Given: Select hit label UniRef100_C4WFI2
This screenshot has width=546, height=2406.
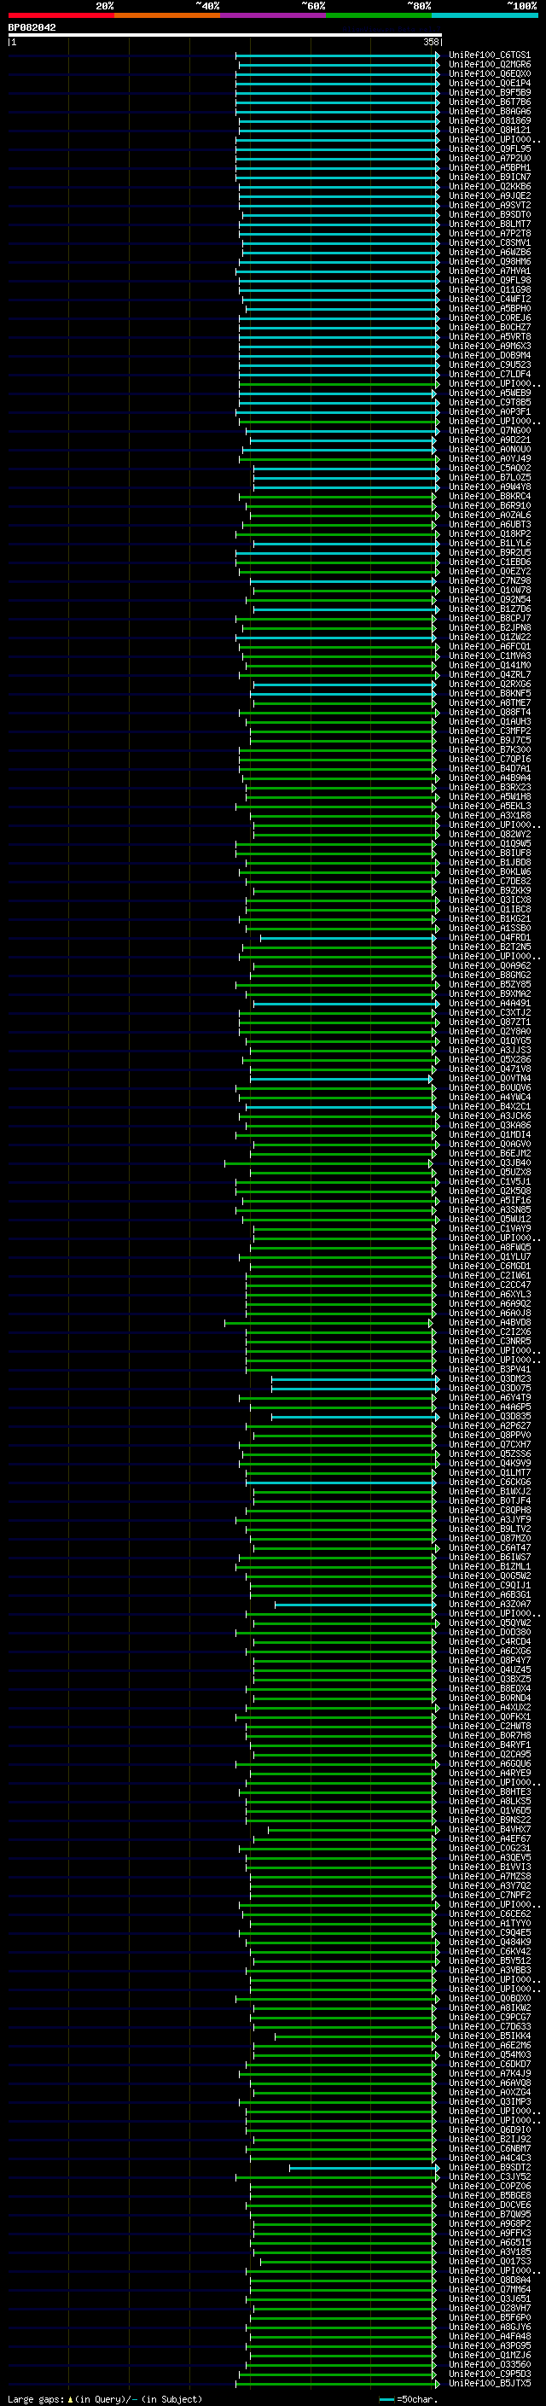Looking at the screenshot, I should (x=489, y=299).
